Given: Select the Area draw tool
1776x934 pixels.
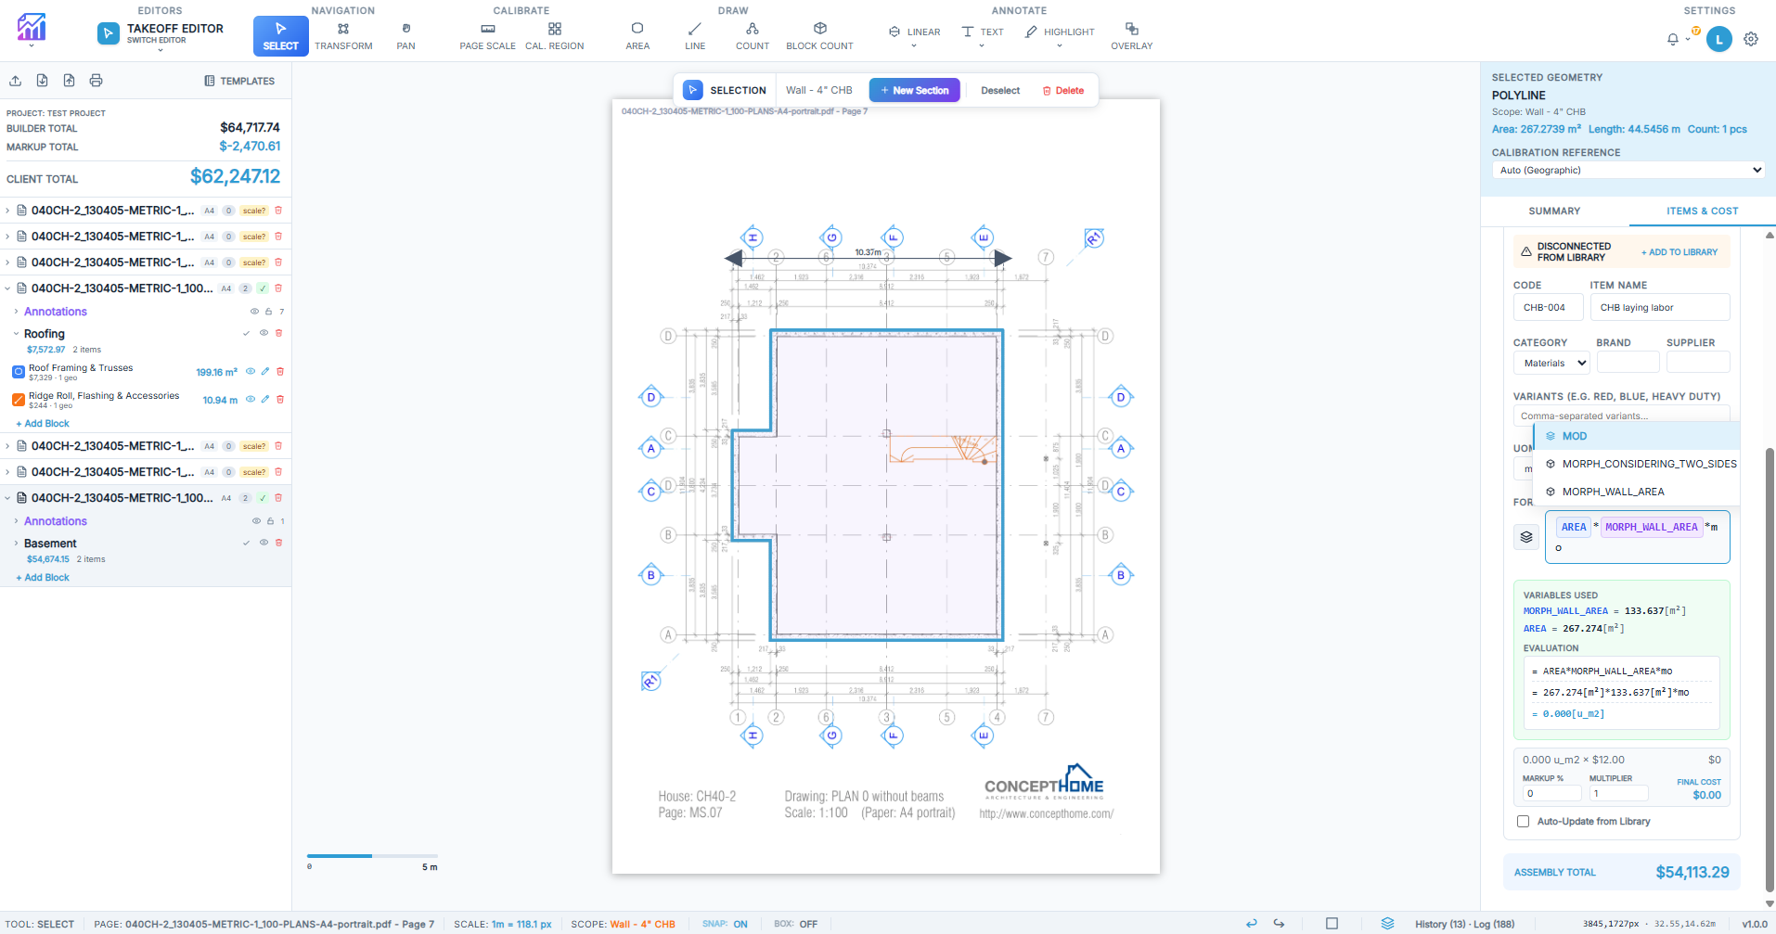Looking at the screenshot, I should pos(637,36).
